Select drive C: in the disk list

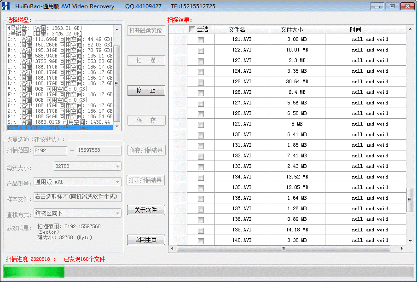55,39
